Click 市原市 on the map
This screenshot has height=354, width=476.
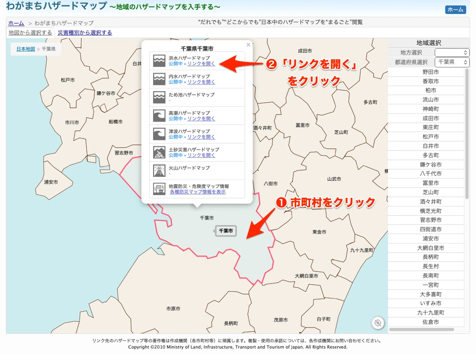point(173,308)
